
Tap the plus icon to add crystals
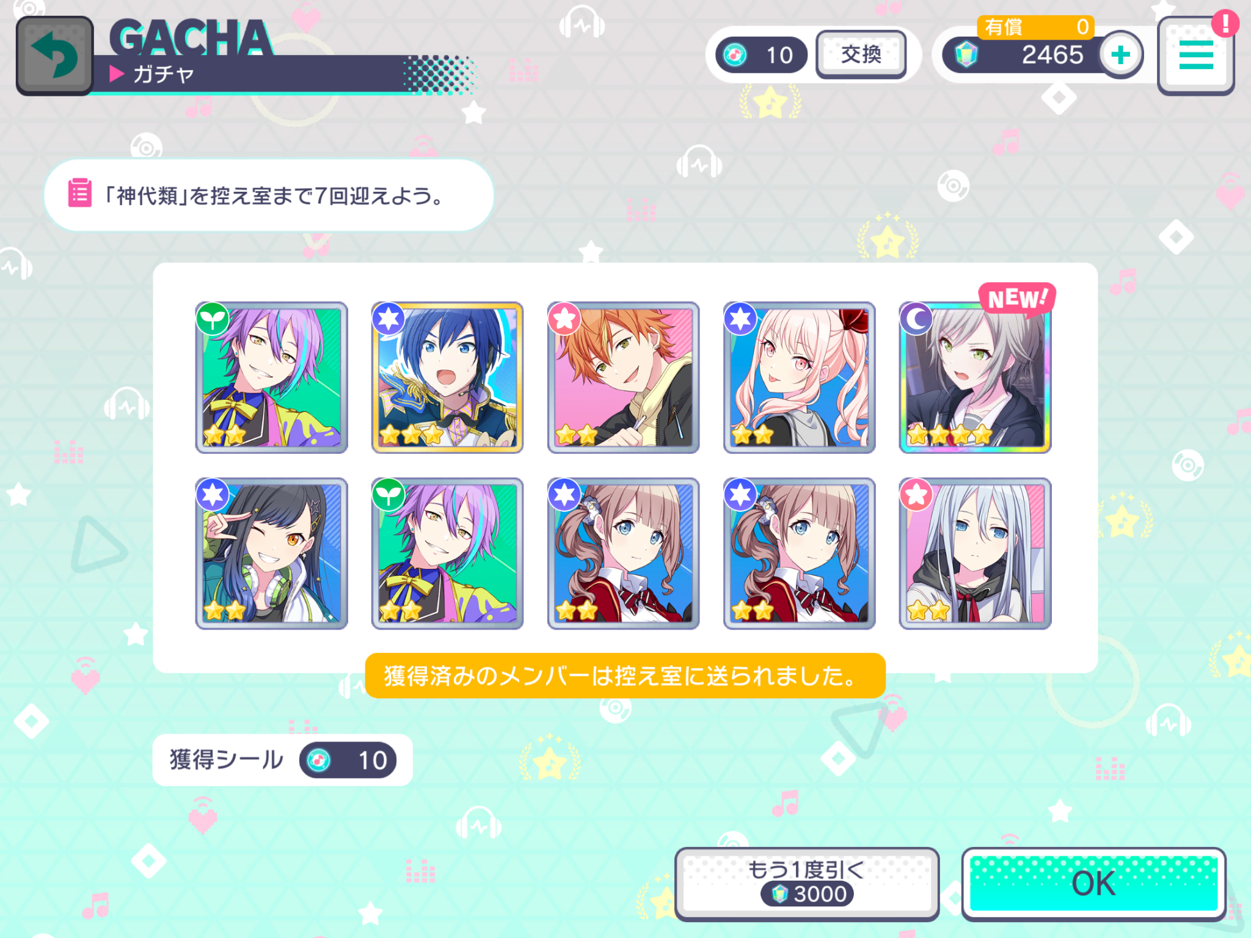[x=1121, y=55]
